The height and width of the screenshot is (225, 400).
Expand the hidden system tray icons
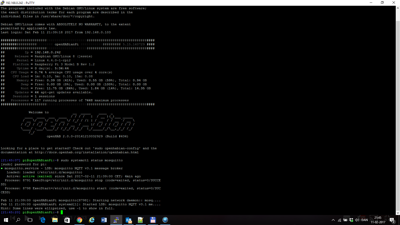coord(333,220)
